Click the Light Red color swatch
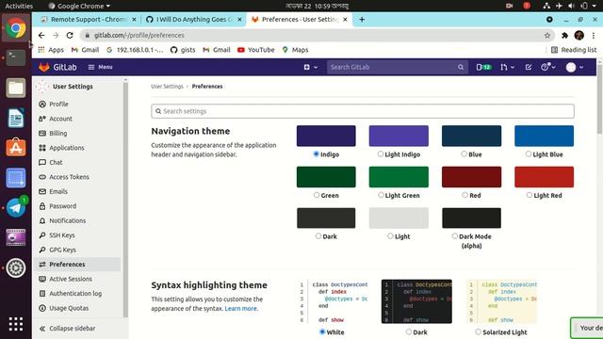The width and height of the screenshot is (603, 339). tap(545, 177)
